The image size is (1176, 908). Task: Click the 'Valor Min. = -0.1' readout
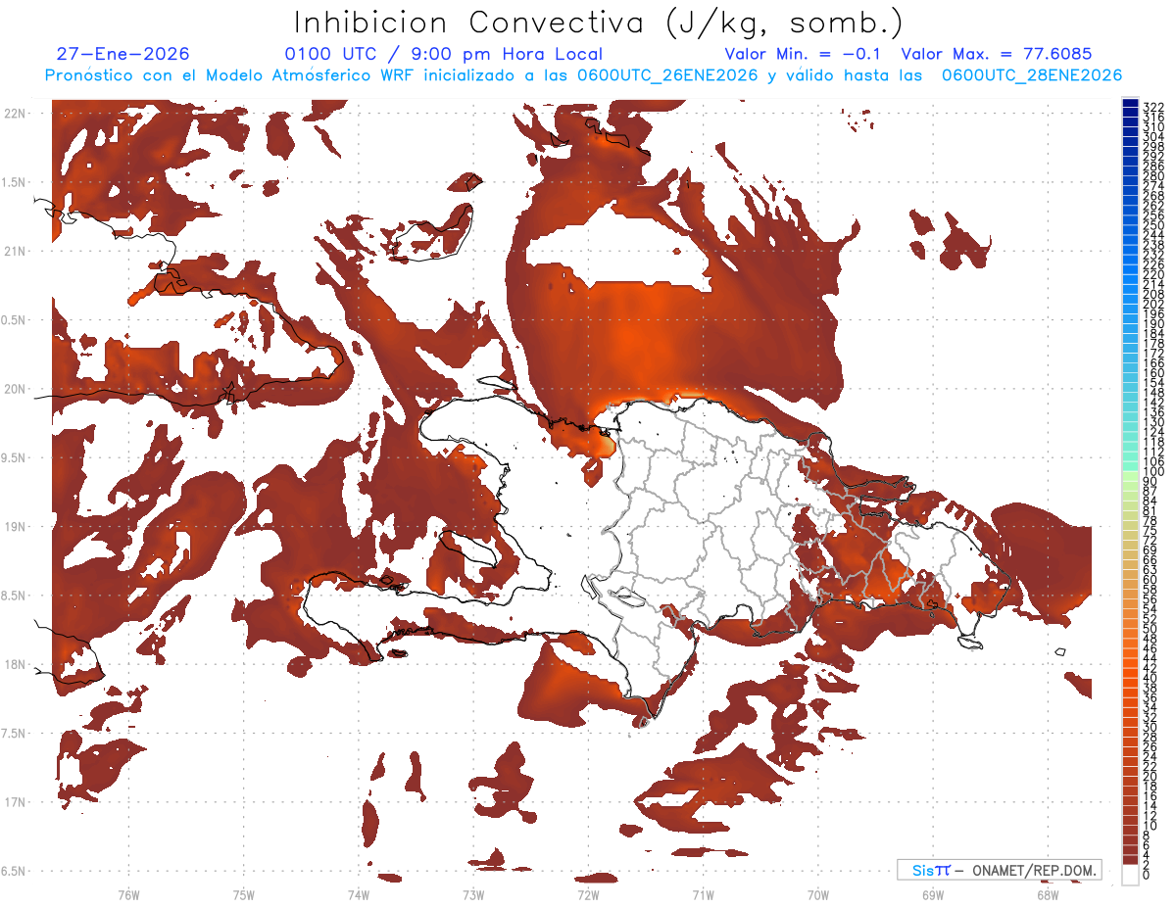click(x=804, y=54)
